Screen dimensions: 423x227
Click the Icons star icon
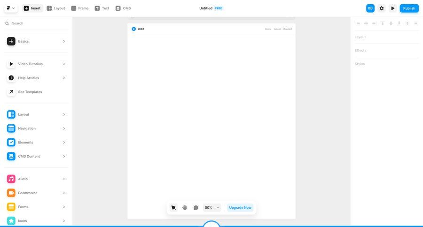point(11,221)
